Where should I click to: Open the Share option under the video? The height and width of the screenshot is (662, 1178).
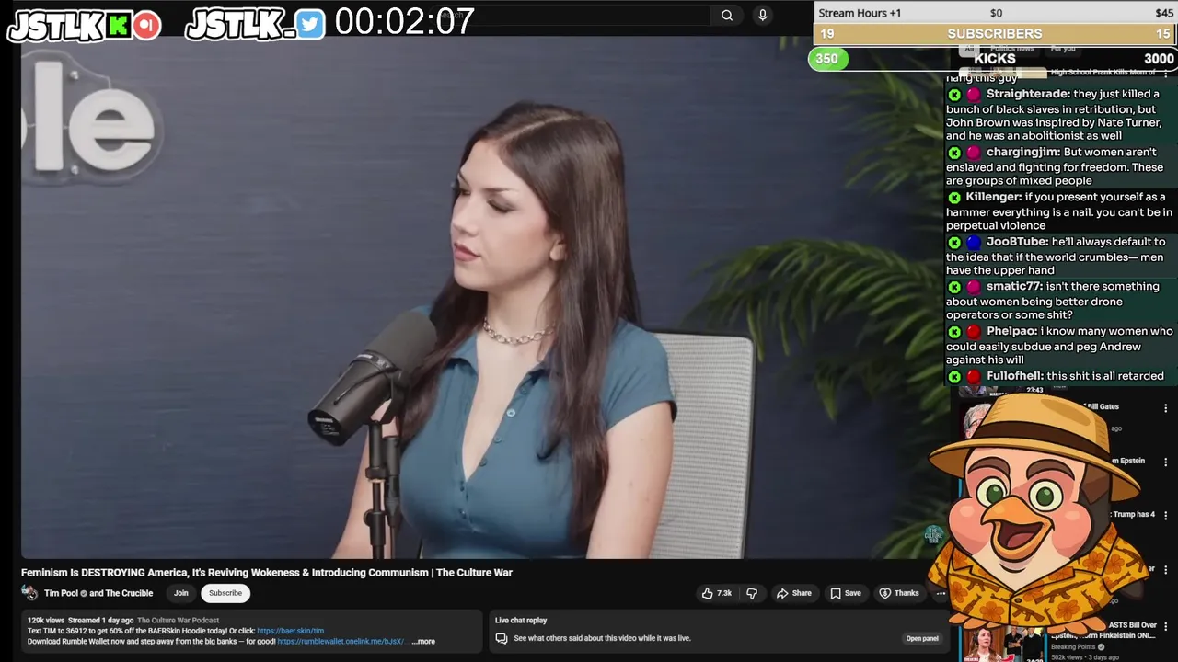(794, 593)
